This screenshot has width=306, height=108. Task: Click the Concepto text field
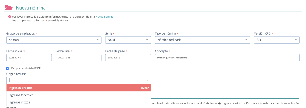[227, 58]
